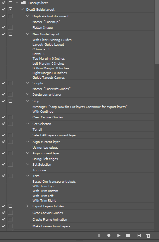Expand the Export Layers to Files step

pos(27,206)
